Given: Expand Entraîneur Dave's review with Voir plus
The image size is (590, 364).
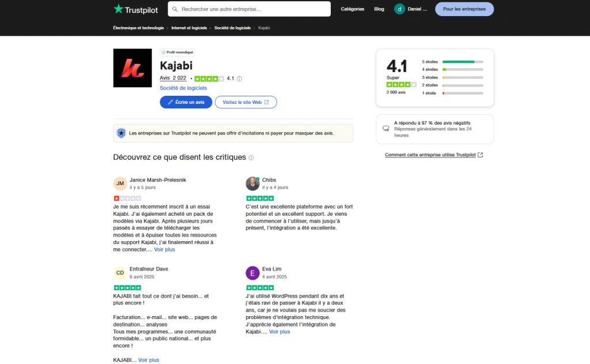Looking at the screenshot, I should coord(149,360).
